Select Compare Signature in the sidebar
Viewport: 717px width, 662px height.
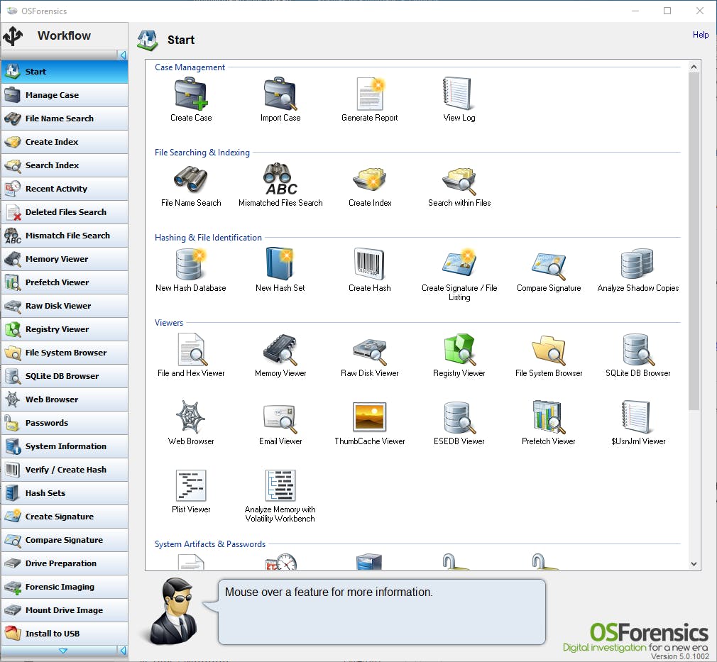[x=65, y=540]
